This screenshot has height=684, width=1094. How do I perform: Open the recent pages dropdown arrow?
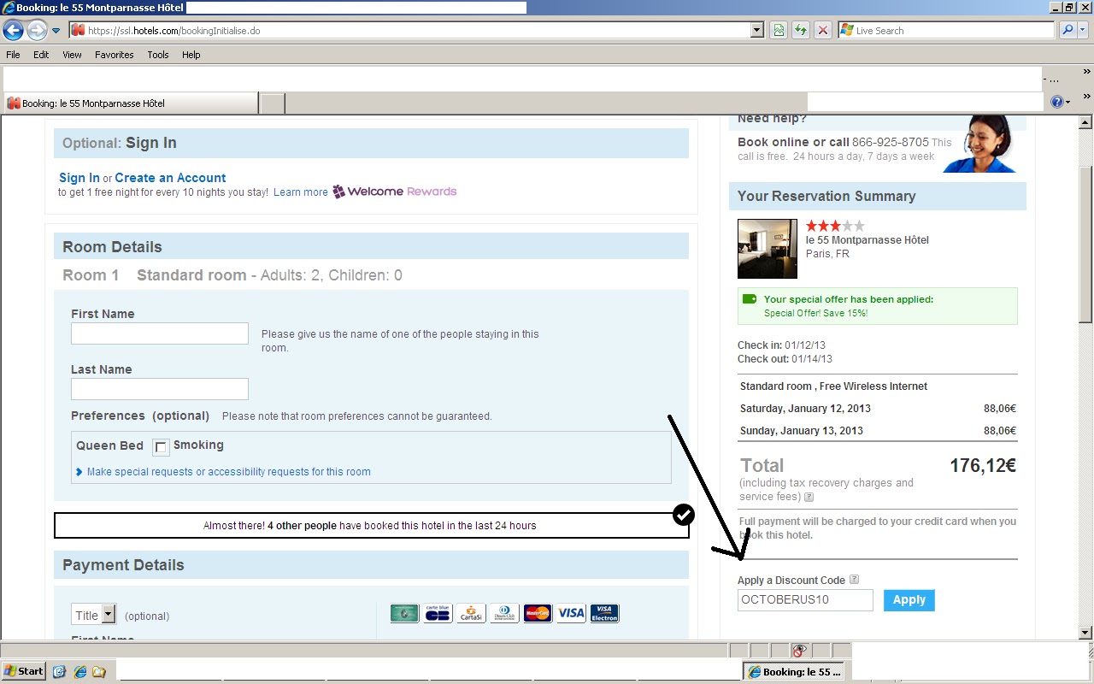pyautogui.click(x=56, y=31)
